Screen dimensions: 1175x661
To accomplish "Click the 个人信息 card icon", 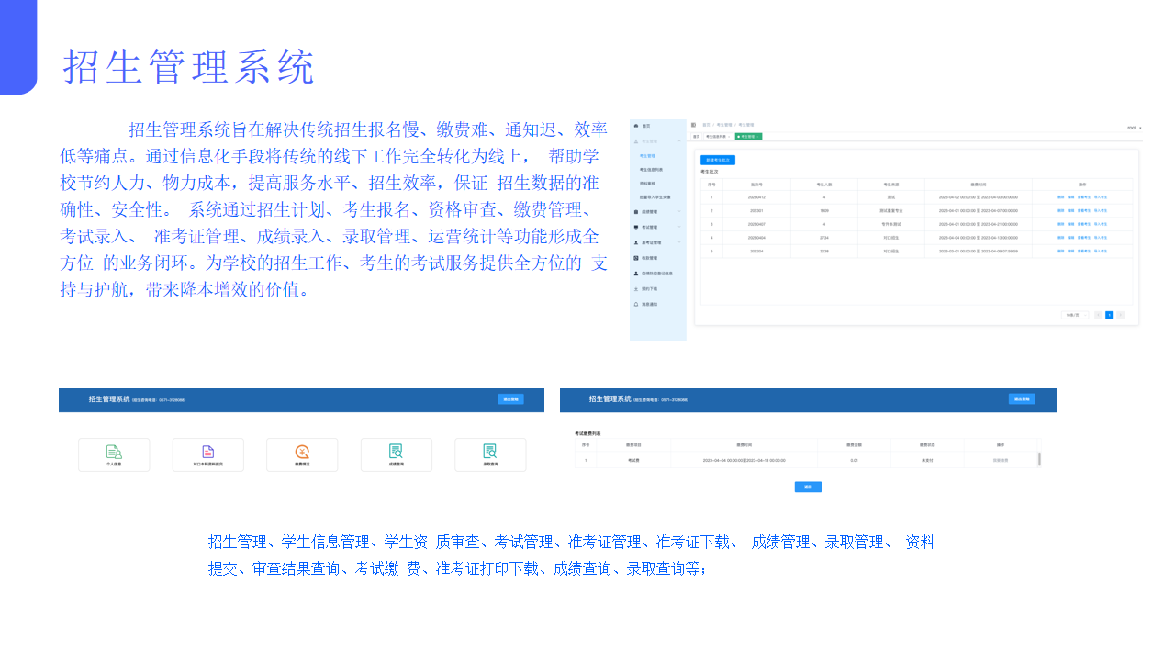I will pyautogui.click(x=113, y=452).
